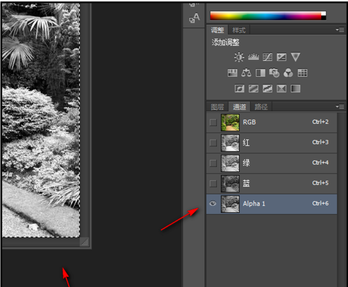The image size is (348, 287).
Task: Add a Vibrance adjustment
Action: [295, 57]
